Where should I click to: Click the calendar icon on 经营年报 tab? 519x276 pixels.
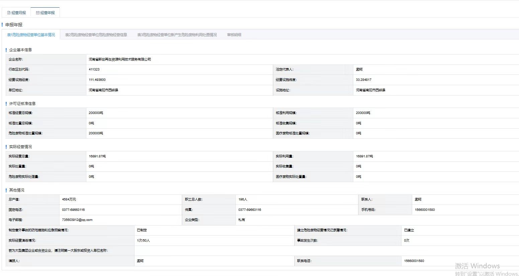tap(38, 13)
